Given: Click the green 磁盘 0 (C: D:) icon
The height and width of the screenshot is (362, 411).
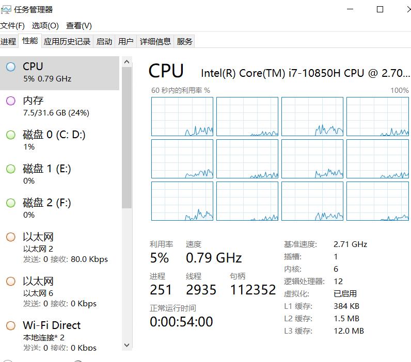Looking at the screenshot, I should [x=10, y=135].
